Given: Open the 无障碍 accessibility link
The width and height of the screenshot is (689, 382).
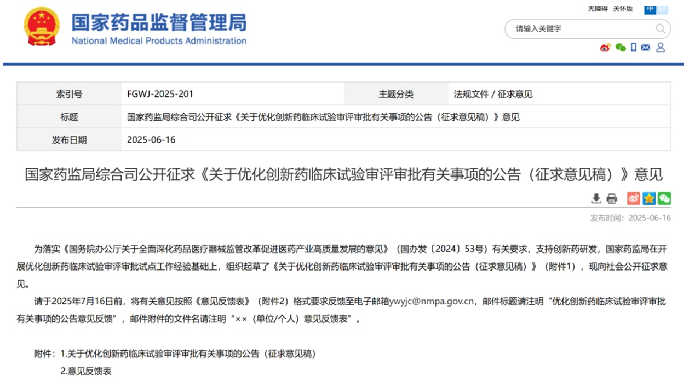Looking at the screenshot, I should [x=598, y=9].
